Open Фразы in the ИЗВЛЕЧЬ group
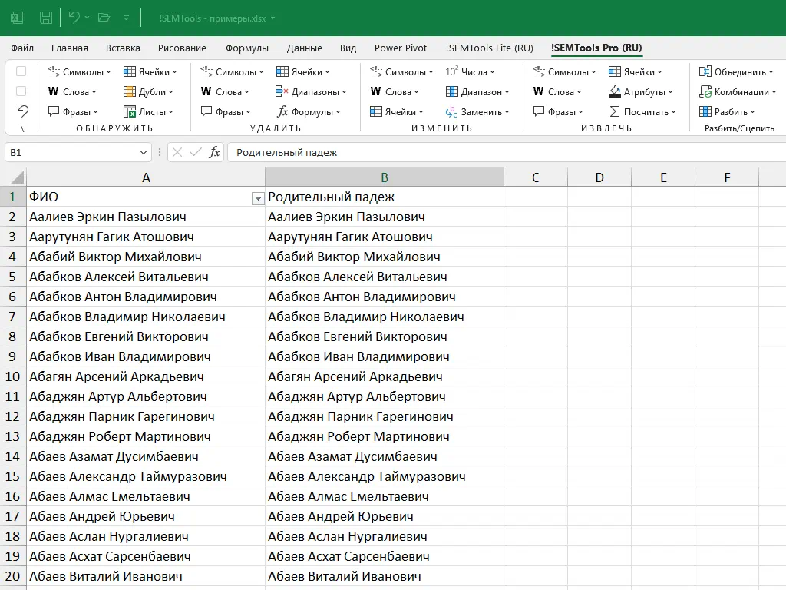786x590 pixels. 559,112
